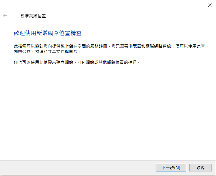Viewport: 216px width, 176px height.
Task: Click the word 歡迎 in blue heading
Action: coord(19,33)
